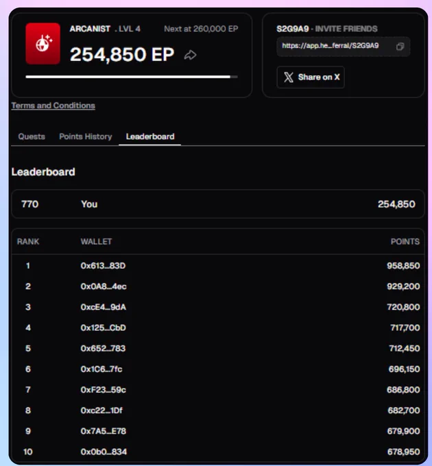432x466 pixels.
Task: Copy the referral link using the copy icon
Action: coord(400,47)
